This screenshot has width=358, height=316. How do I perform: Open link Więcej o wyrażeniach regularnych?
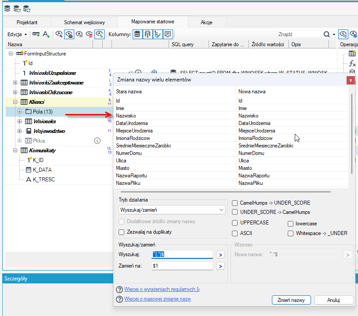pyautogui.click(x=162, y=289)
